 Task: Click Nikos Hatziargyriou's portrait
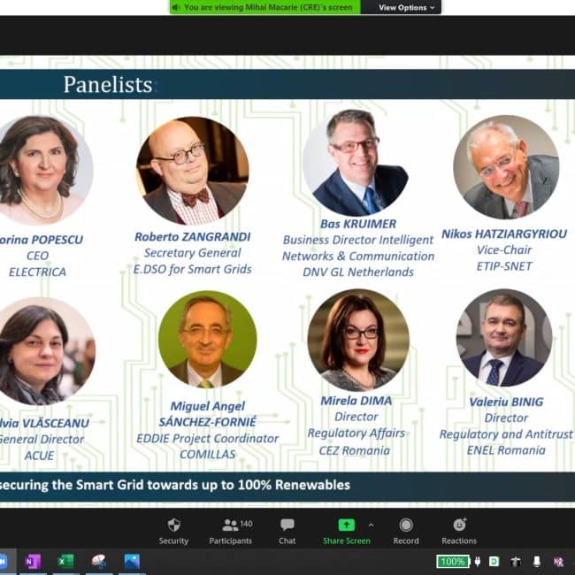coord(506,167)
